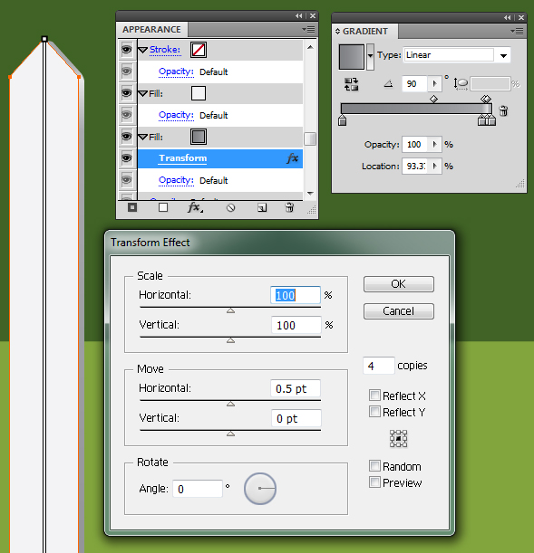Toggle visibility of the Transform effect
534x553 pixels.
(x=126, y=158)
